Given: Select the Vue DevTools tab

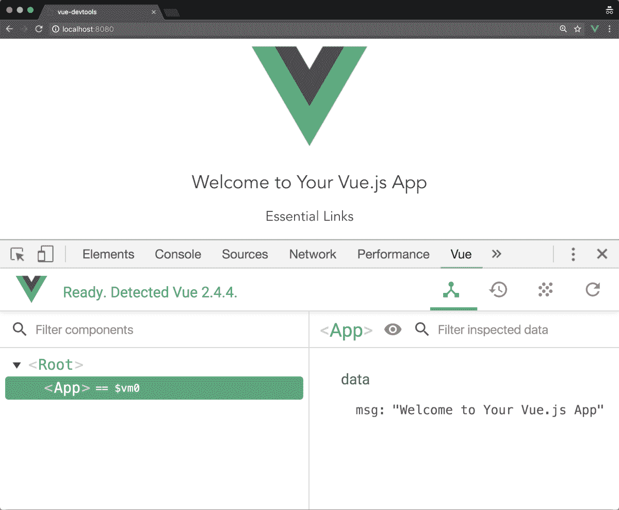Looking at the screenshot, I should pos(461,254).
